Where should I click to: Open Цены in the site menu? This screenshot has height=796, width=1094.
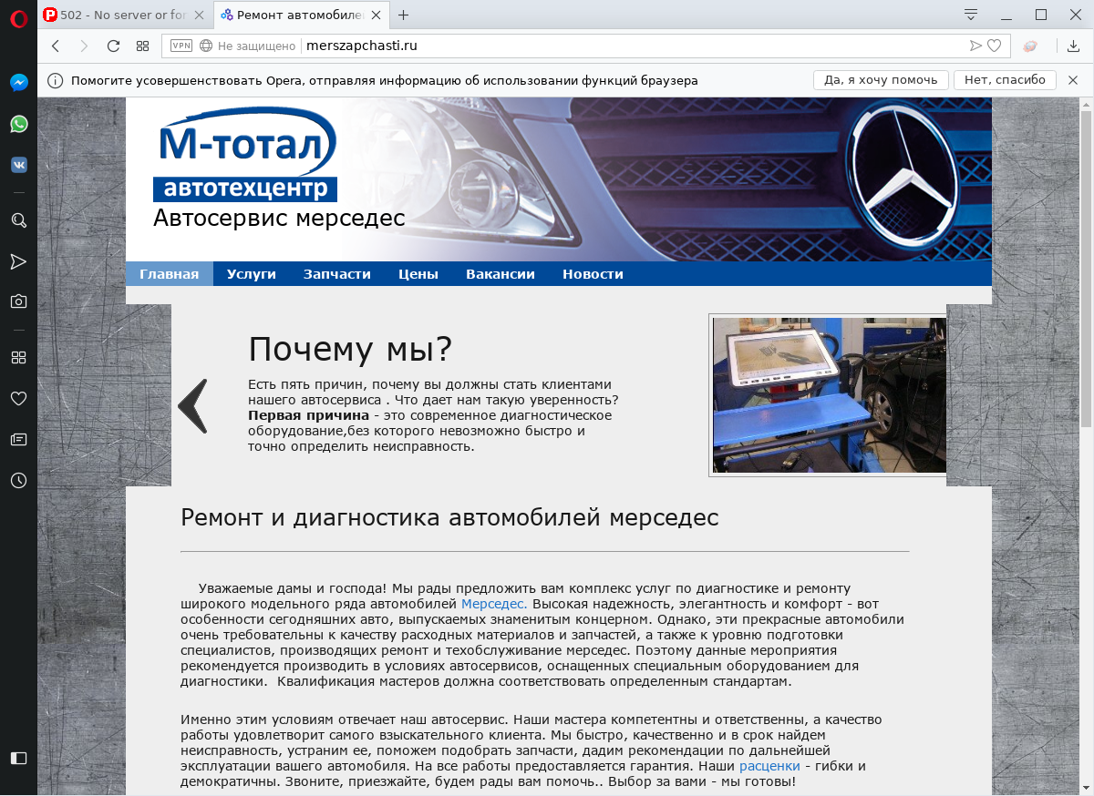tap(418, 273)
